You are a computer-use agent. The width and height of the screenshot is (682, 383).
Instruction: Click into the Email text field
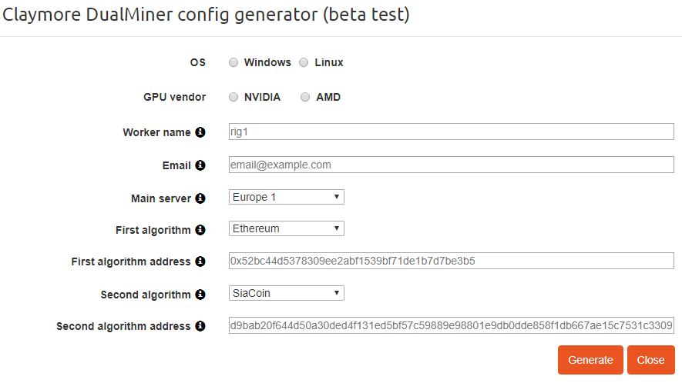pos(452,165)
